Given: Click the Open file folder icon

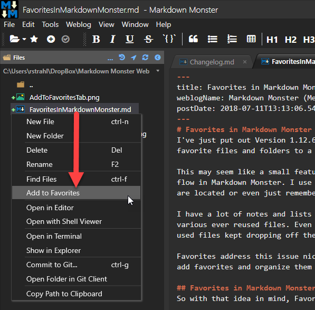Looking at the screenshot, I should point(14,39).
